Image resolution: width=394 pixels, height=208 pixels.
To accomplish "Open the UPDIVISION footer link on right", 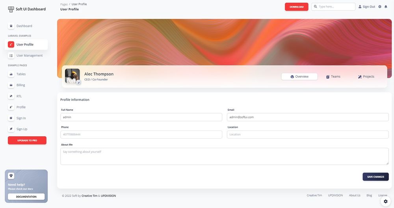I will tap(335, 195).
